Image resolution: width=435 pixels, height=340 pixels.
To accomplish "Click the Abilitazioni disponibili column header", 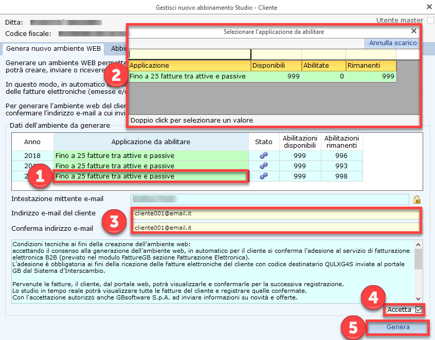I will 300,142.
